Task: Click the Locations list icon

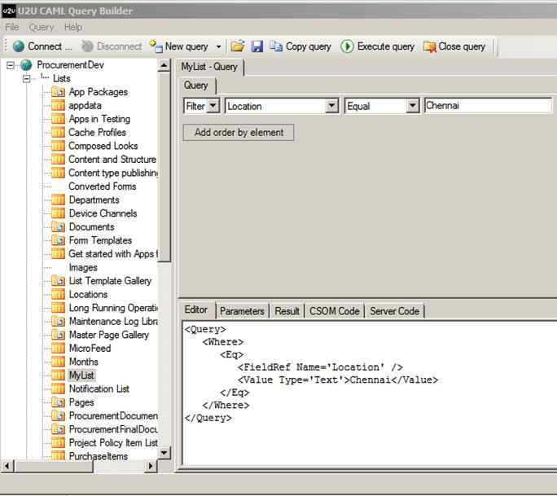Action: (x=59, y=295)
